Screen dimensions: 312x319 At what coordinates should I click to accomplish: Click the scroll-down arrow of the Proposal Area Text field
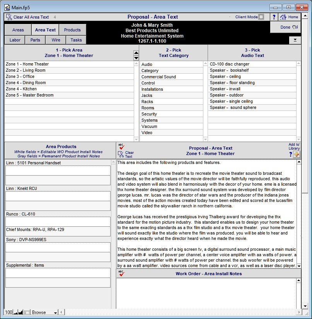tap(299, 266)
